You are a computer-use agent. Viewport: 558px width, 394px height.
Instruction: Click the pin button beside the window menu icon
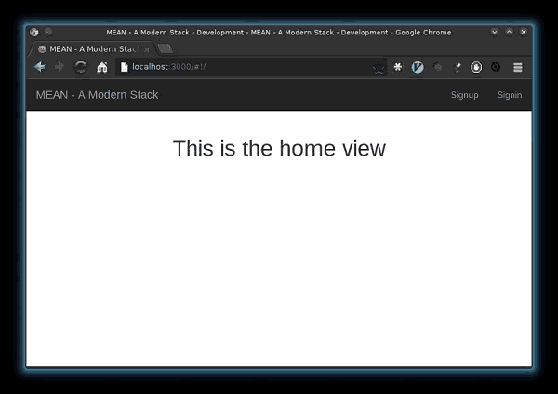[x=48, y=32]
